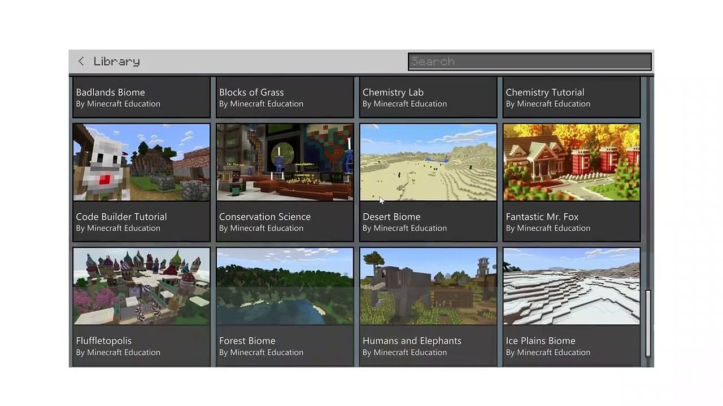Click the Ice Plains Biome title text
Screen dimensions: 723x406
click(541, 341)
